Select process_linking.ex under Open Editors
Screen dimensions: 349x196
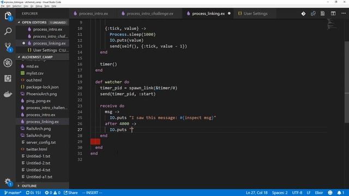pos(43,44)
